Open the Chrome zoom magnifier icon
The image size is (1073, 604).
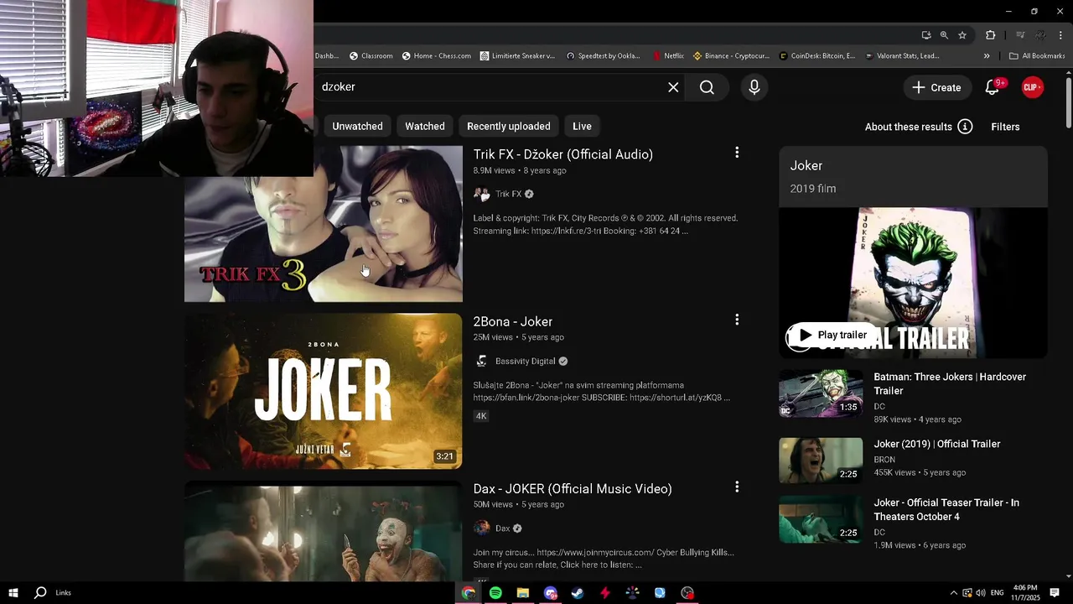point(944,35)
